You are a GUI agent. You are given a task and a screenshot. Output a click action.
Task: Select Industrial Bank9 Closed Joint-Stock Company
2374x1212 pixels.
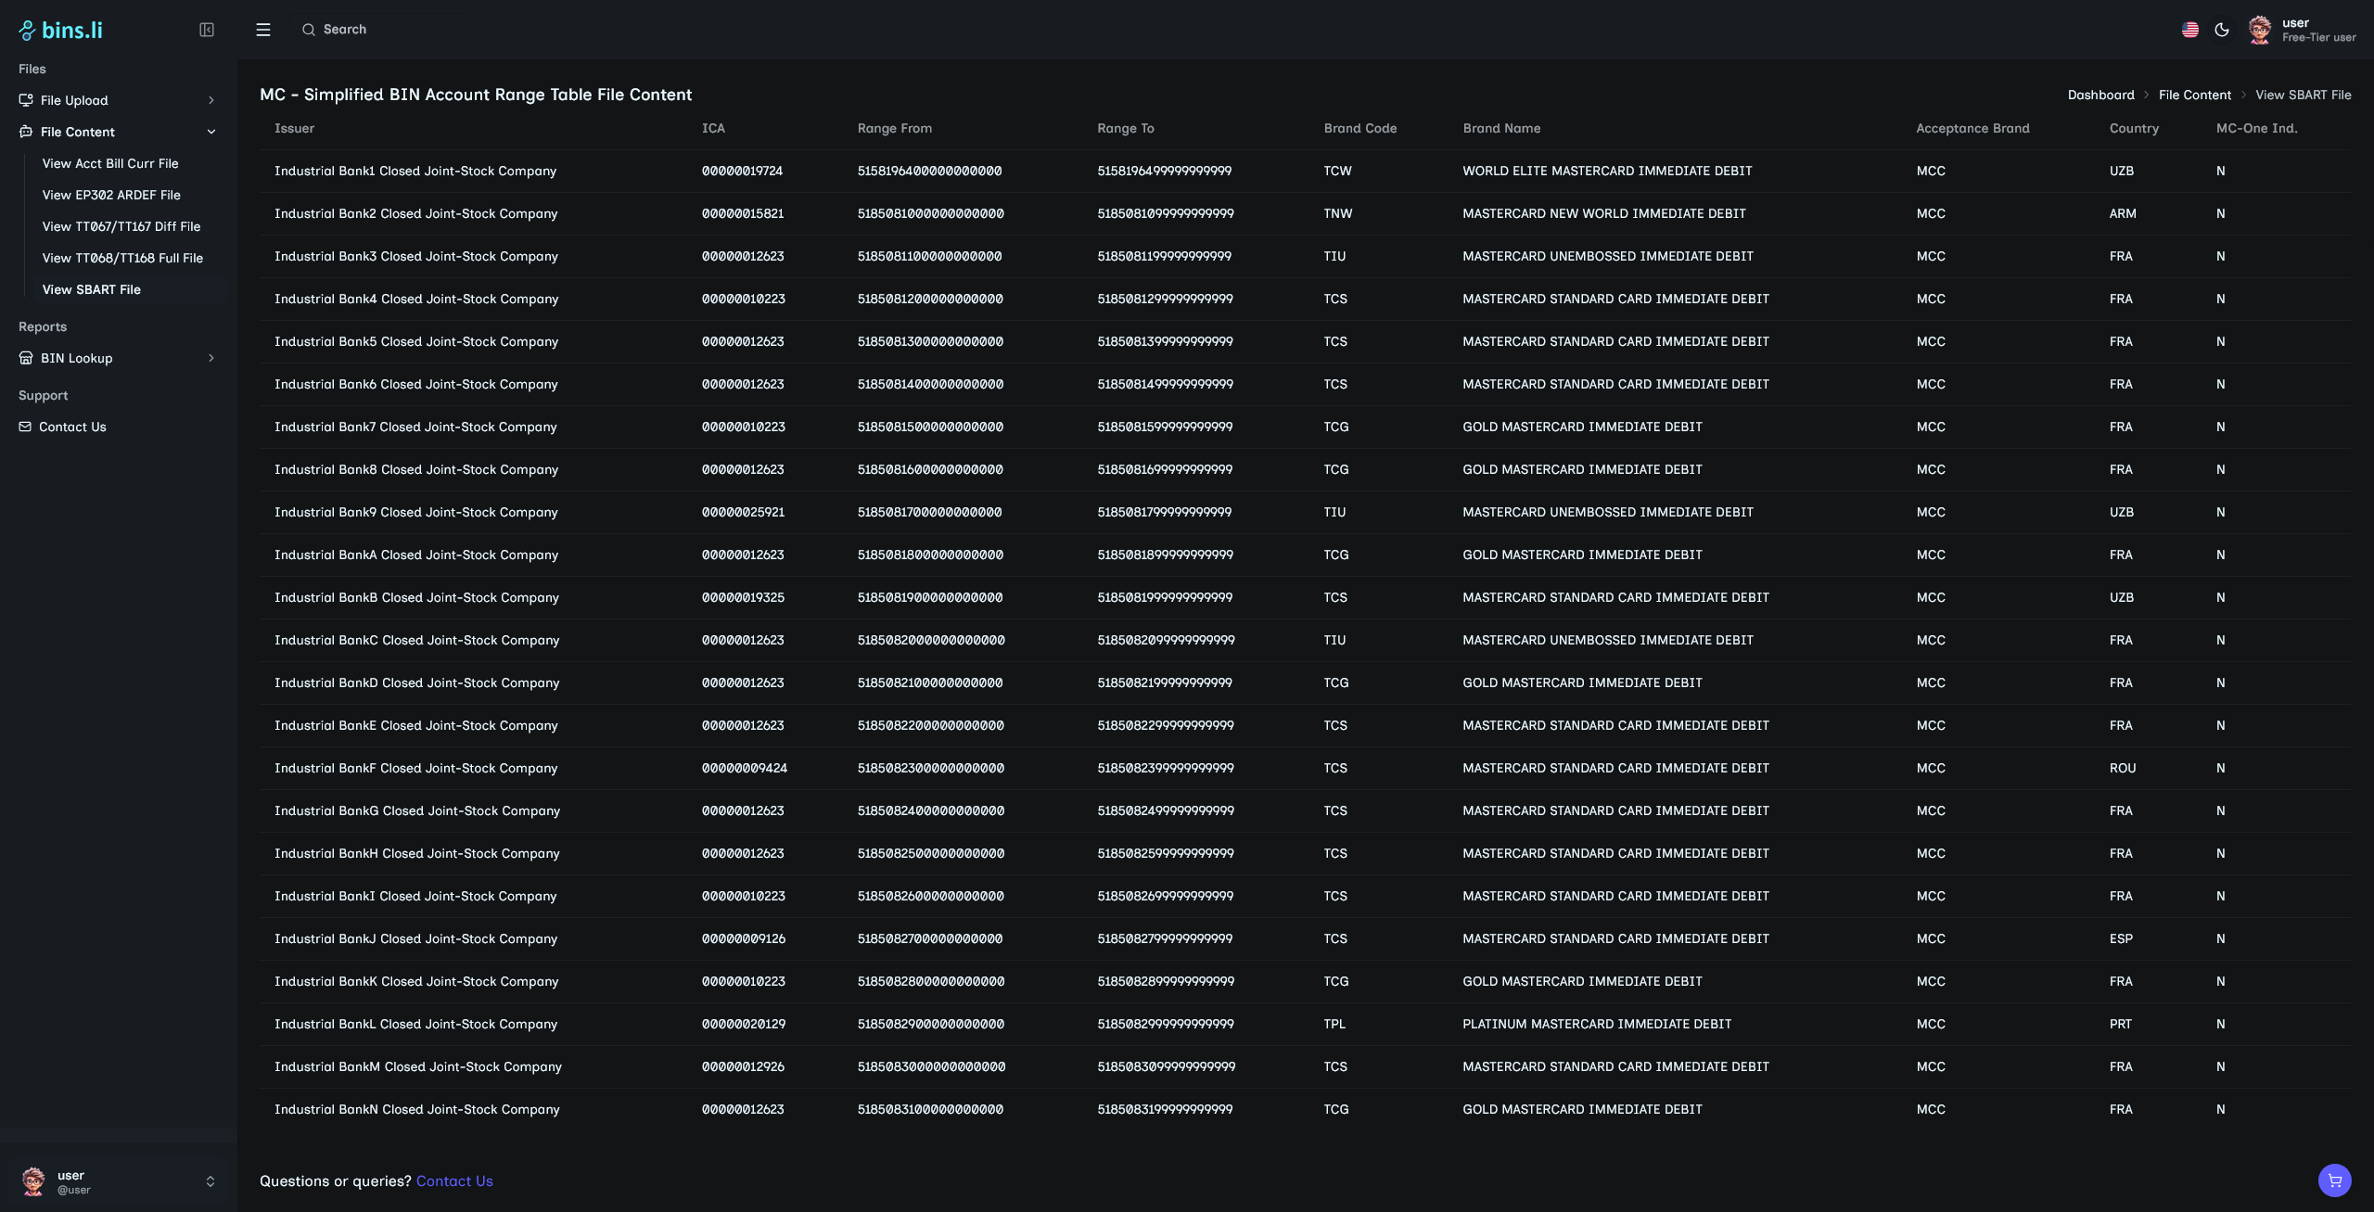[x=416, y=512]
